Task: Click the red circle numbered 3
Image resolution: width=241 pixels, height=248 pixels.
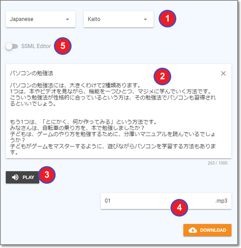Action: tap(47, 175)
